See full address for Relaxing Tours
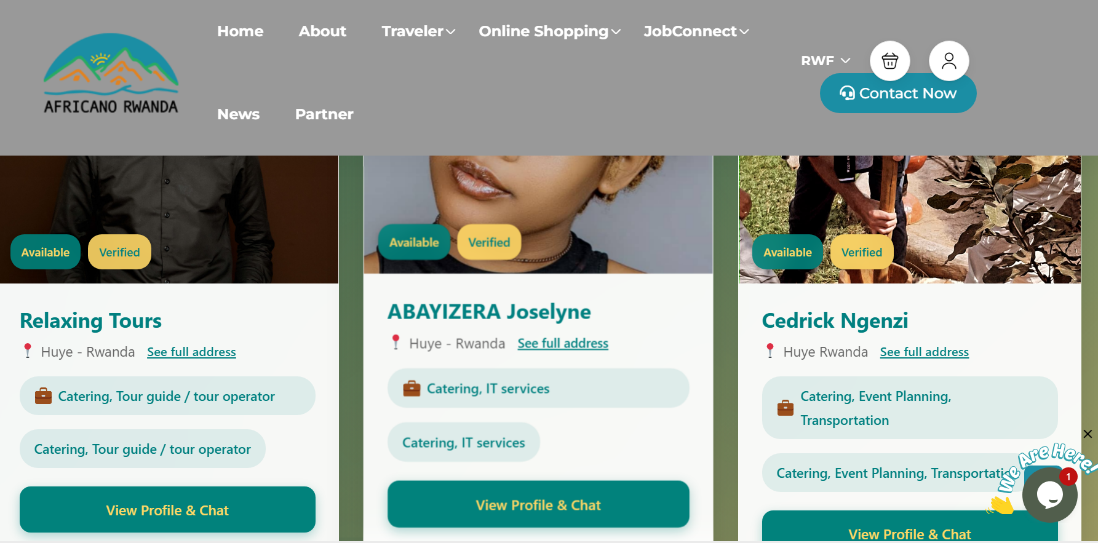This screenshot has height=543, width=1098. pos(191,352)
